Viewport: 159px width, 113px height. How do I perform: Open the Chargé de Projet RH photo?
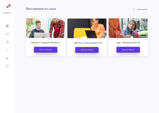[46, 28]
